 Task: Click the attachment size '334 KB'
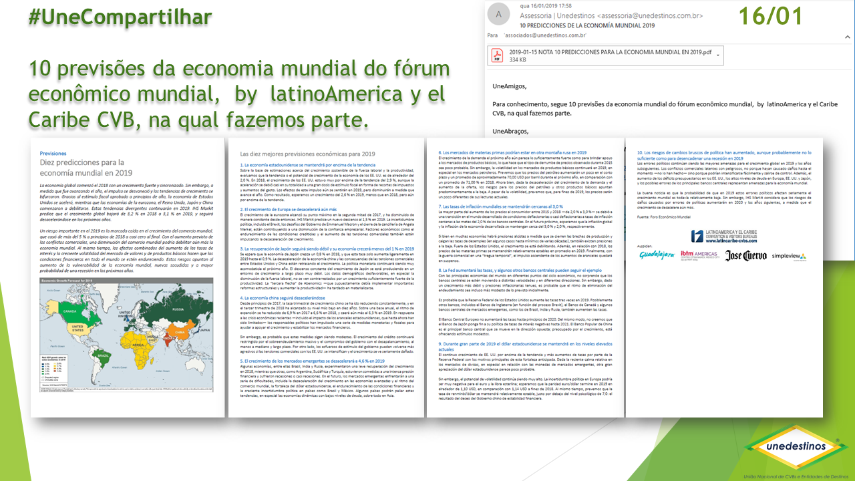(518, 59)
